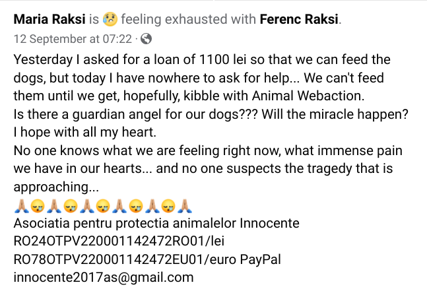Click the public globe privacy icon

point(147,39)
